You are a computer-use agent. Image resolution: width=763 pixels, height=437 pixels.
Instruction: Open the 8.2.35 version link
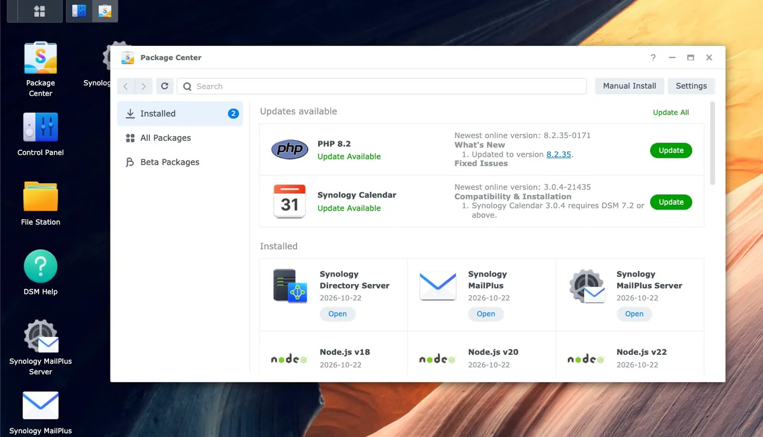tap(559, 155)
